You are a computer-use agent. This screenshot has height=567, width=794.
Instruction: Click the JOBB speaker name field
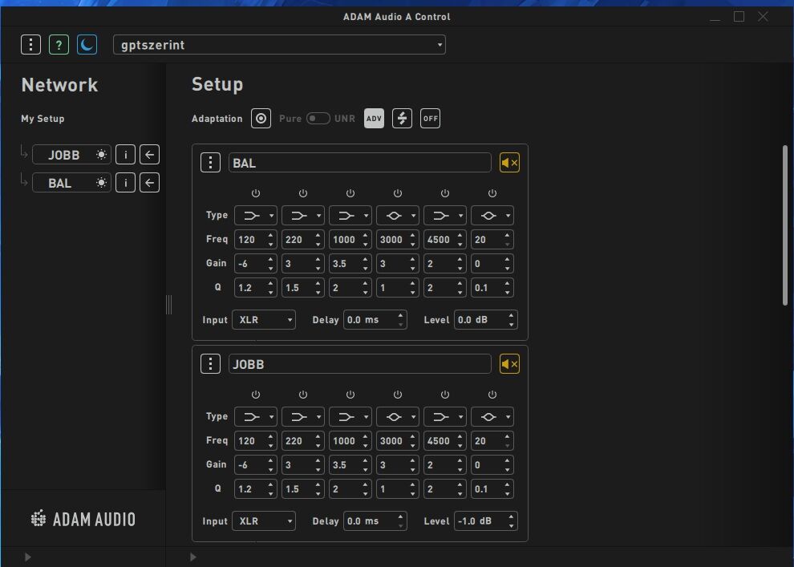coord(359,363)
